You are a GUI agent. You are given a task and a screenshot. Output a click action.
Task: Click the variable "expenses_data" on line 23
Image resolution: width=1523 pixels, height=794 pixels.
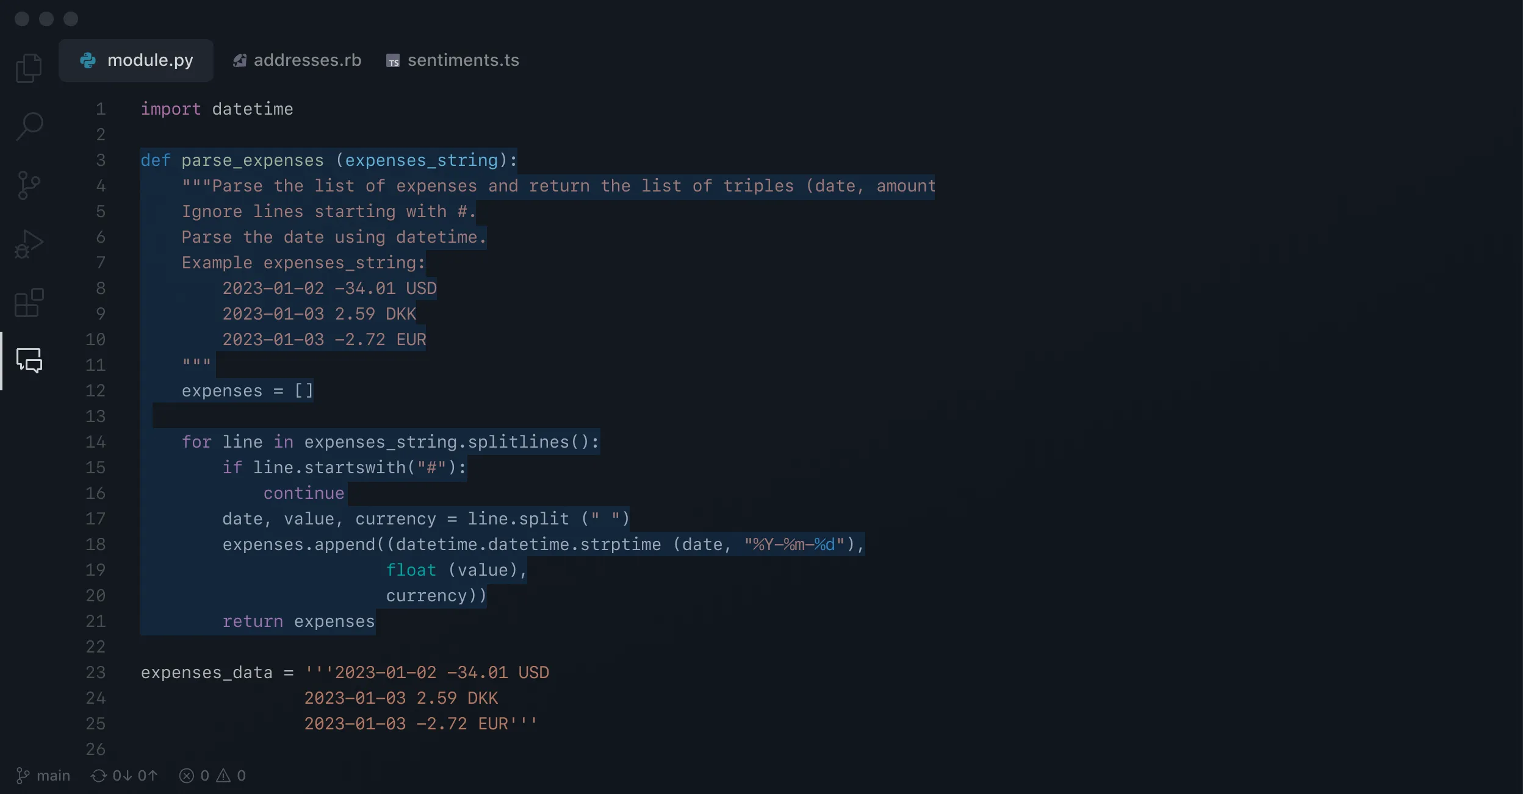point(207,673)
